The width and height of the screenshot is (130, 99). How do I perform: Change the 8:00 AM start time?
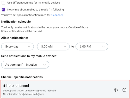pos(53,47)
